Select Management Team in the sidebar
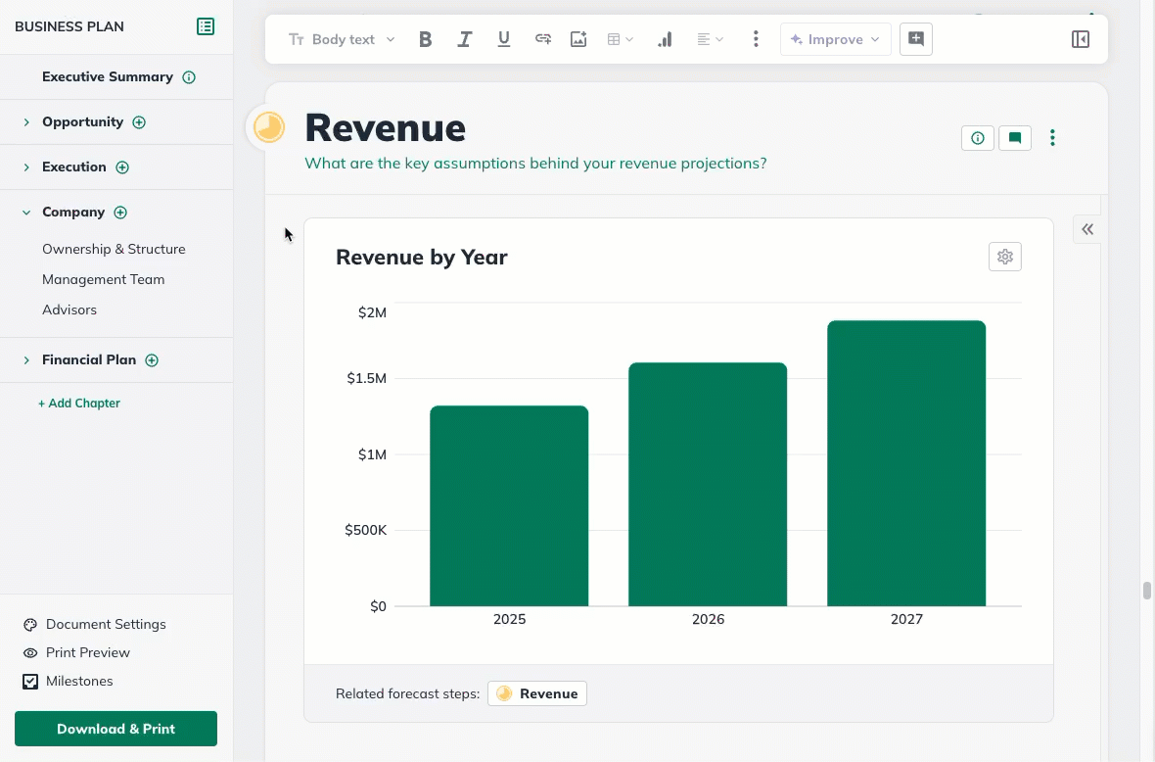Image resolution: width=1155 pixels, height=762 pixels. coord(104,279)
